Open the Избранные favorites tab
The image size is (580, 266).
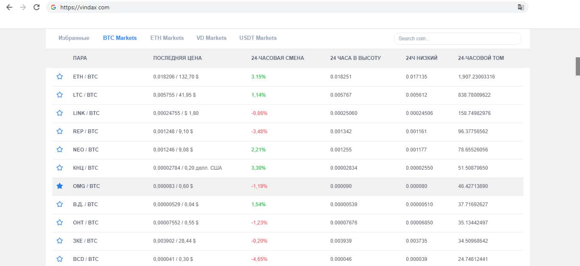74,38
